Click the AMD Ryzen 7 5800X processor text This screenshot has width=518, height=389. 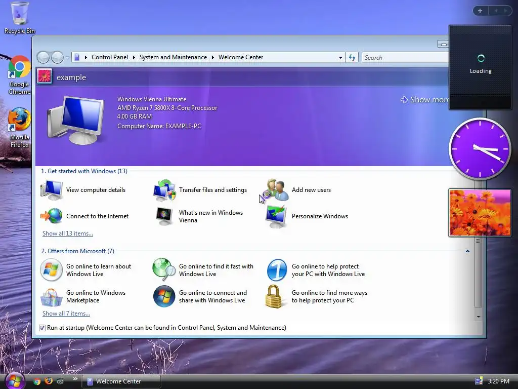(167, 108)
